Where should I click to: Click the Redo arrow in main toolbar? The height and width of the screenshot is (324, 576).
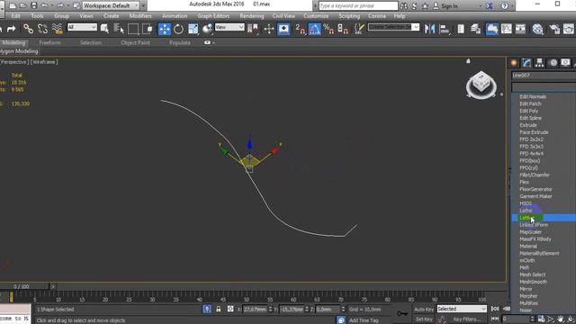coord(11,29)
